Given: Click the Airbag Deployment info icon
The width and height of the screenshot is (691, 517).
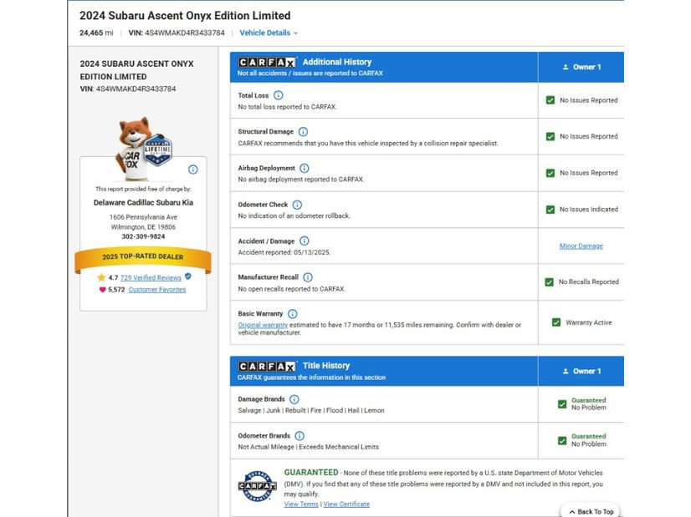Looking at the screenshot, I should (x=304, y=168).
